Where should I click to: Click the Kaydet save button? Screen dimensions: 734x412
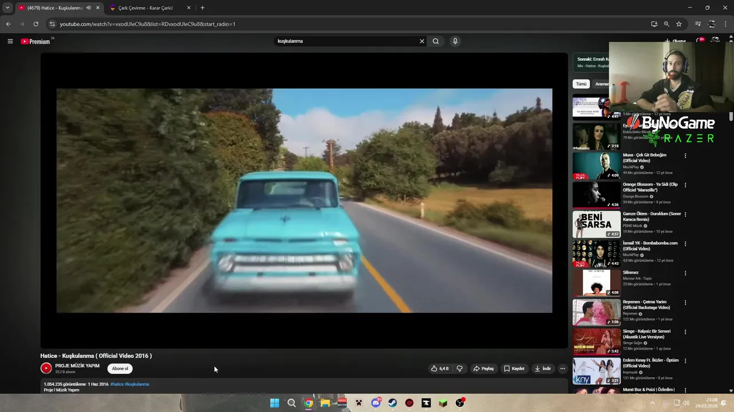(514, 369)
